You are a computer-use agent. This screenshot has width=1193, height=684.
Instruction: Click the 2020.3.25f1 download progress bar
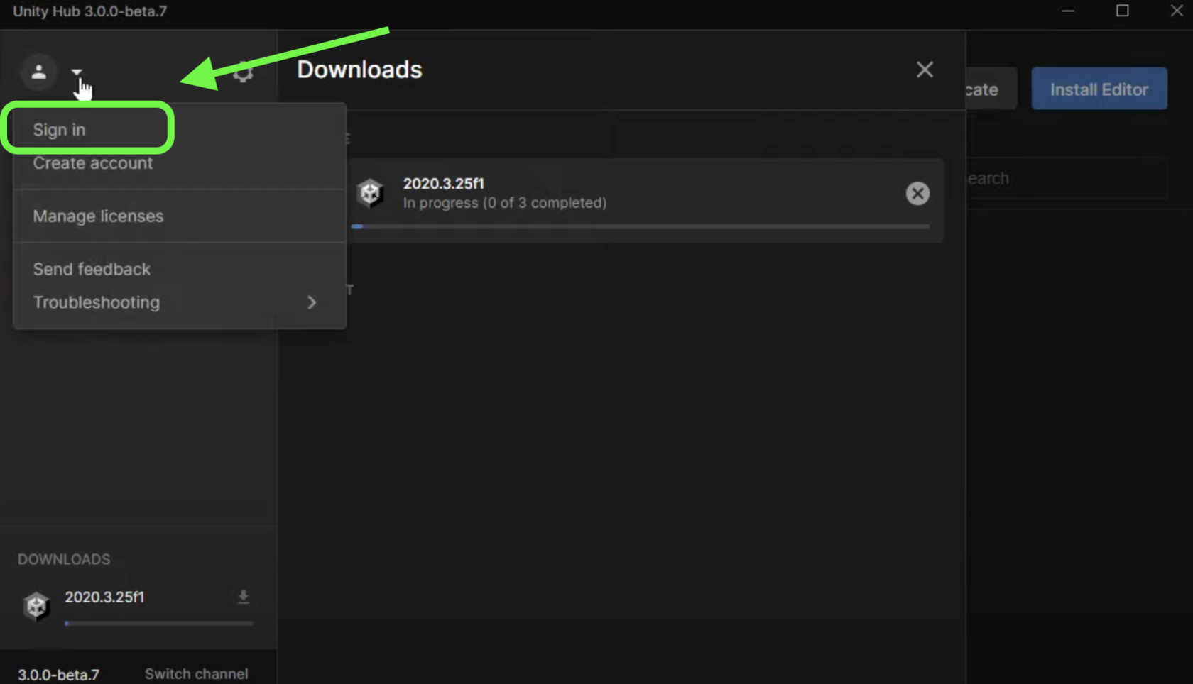pos(641,226)
